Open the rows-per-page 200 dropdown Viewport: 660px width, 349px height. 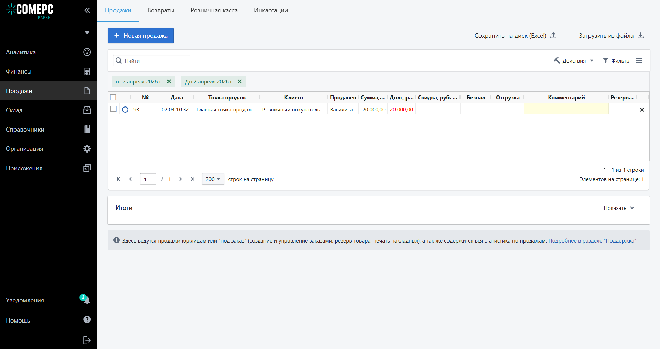point(213,179)
